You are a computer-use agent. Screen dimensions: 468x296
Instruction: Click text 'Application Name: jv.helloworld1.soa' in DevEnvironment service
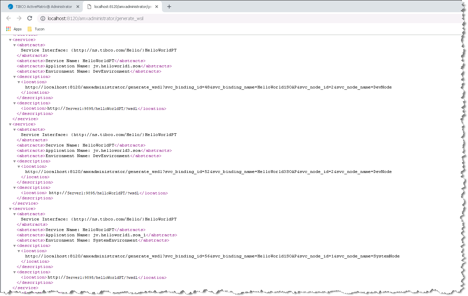click(93, 66)
